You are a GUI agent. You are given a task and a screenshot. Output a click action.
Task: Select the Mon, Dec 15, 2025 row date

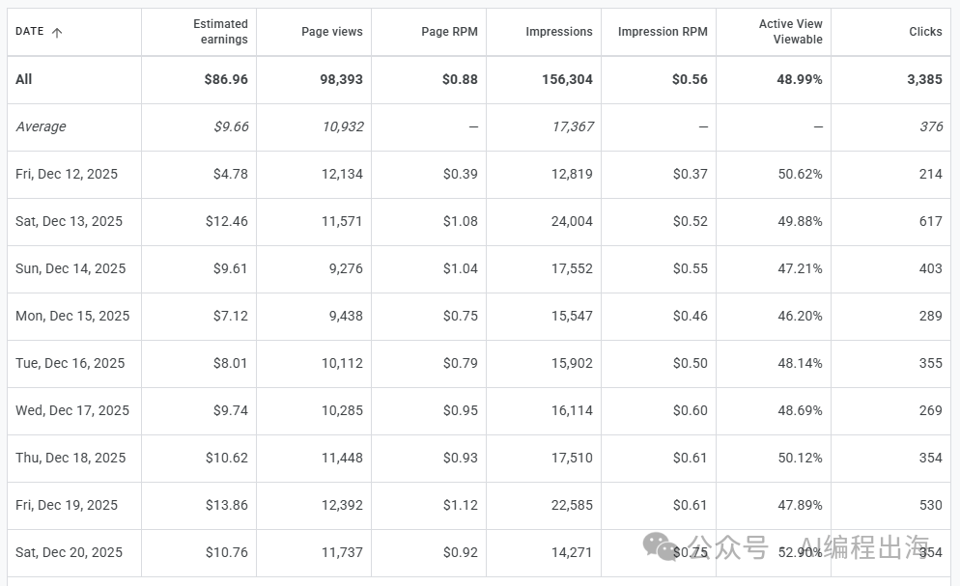pos(72,317)
